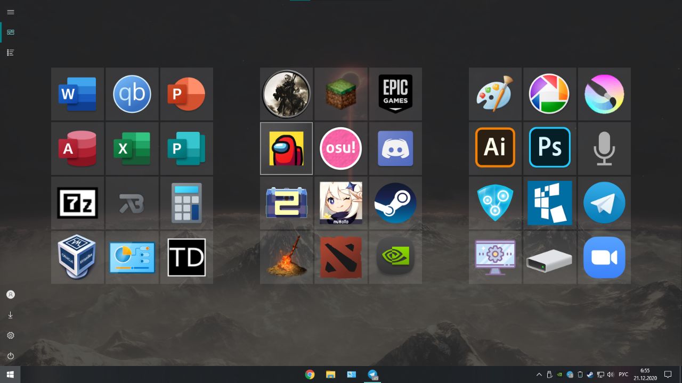Launch the qBittorrent tile
The height and width of the screenshot is (383, 682).
[132, 94]
